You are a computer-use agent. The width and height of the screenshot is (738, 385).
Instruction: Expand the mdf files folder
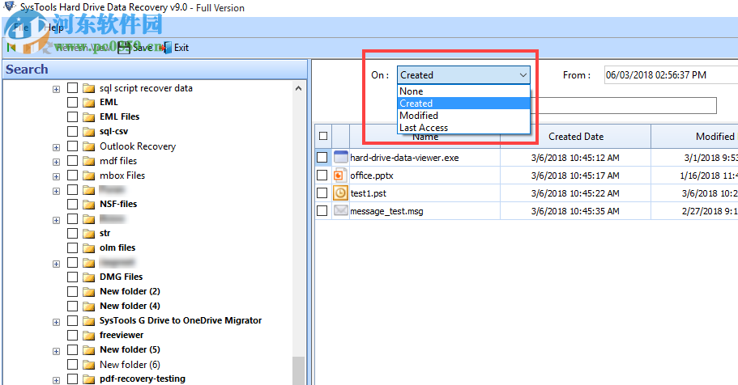tap(57, 163)
